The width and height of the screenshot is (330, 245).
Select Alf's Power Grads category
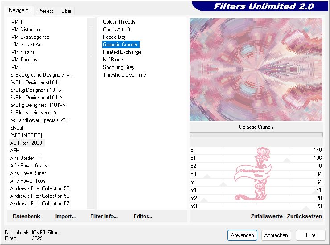tap(29, 166)
